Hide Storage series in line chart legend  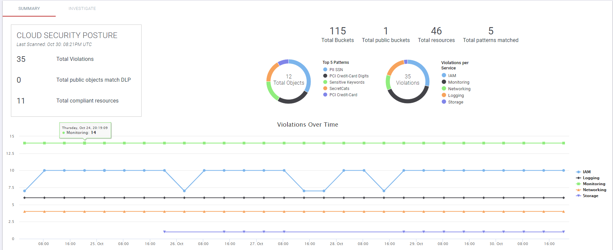tap(587, 196)
